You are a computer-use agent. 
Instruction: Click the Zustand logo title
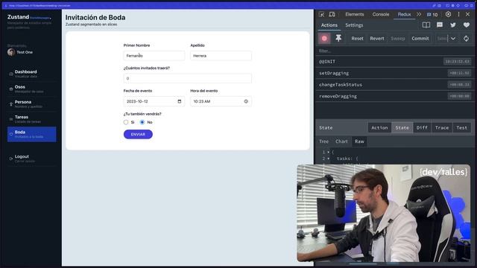pos(18,17)
